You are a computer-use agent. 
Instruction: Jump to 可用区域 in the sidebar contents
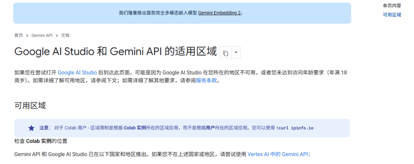point(392,15)
